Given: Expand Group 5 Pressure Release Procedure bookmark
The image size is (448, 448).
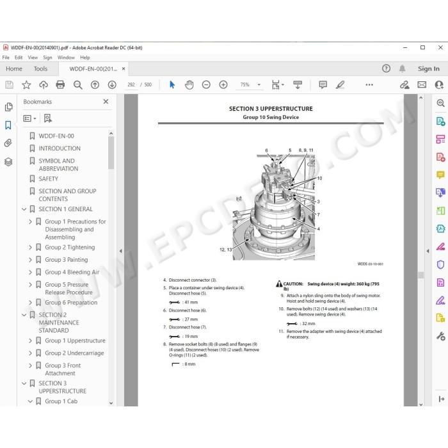Looking at the screenshot, I should [x=30, y=285].
